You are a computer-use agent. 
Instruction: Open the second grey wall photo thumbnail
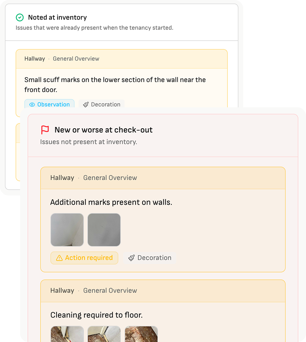[104, 229]
